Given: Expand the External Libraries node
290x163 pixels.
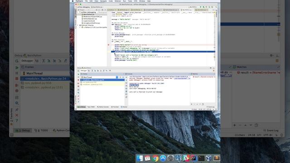Looking at the screenshot, I should tap(78, 25).
